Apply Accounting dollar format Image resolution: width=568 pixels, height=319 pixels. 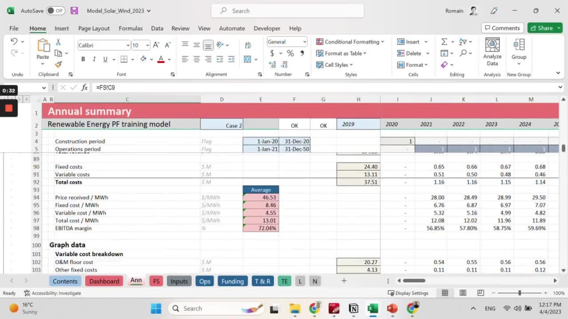point(272,53)
